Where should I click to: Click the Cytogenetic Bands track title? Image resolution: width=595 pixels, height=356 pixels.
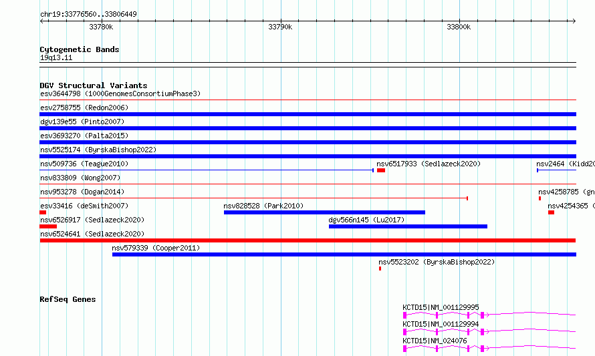pyautogui.click(x=80, y=49)
